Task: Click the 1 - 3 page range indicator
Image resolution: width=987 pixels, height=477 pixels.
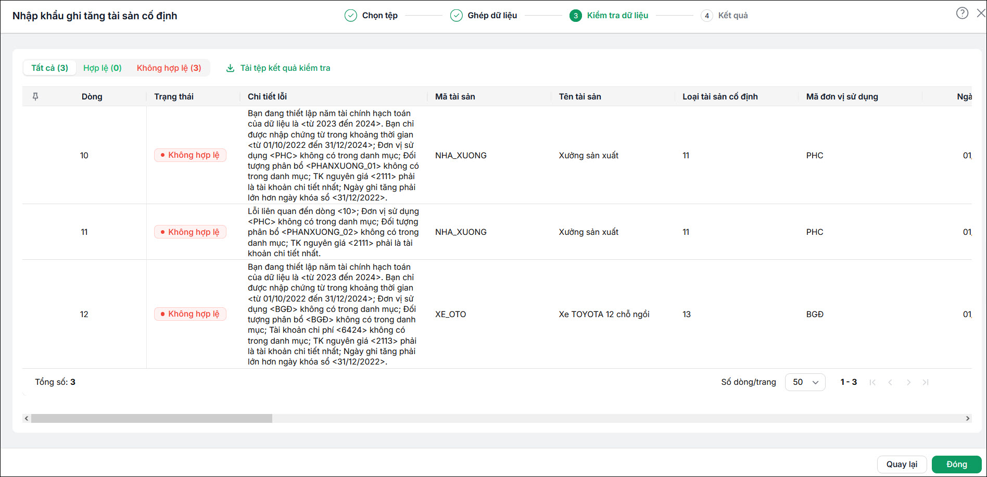Action: [x=849, y=382]
